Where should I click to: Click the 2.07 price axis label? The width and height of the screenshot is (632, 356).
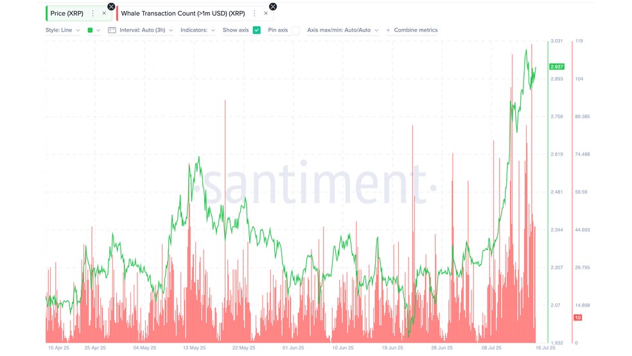pos(556,305)
